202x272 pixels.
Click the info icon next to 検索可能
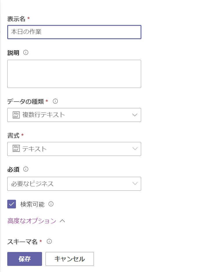[x=51, y=204]
